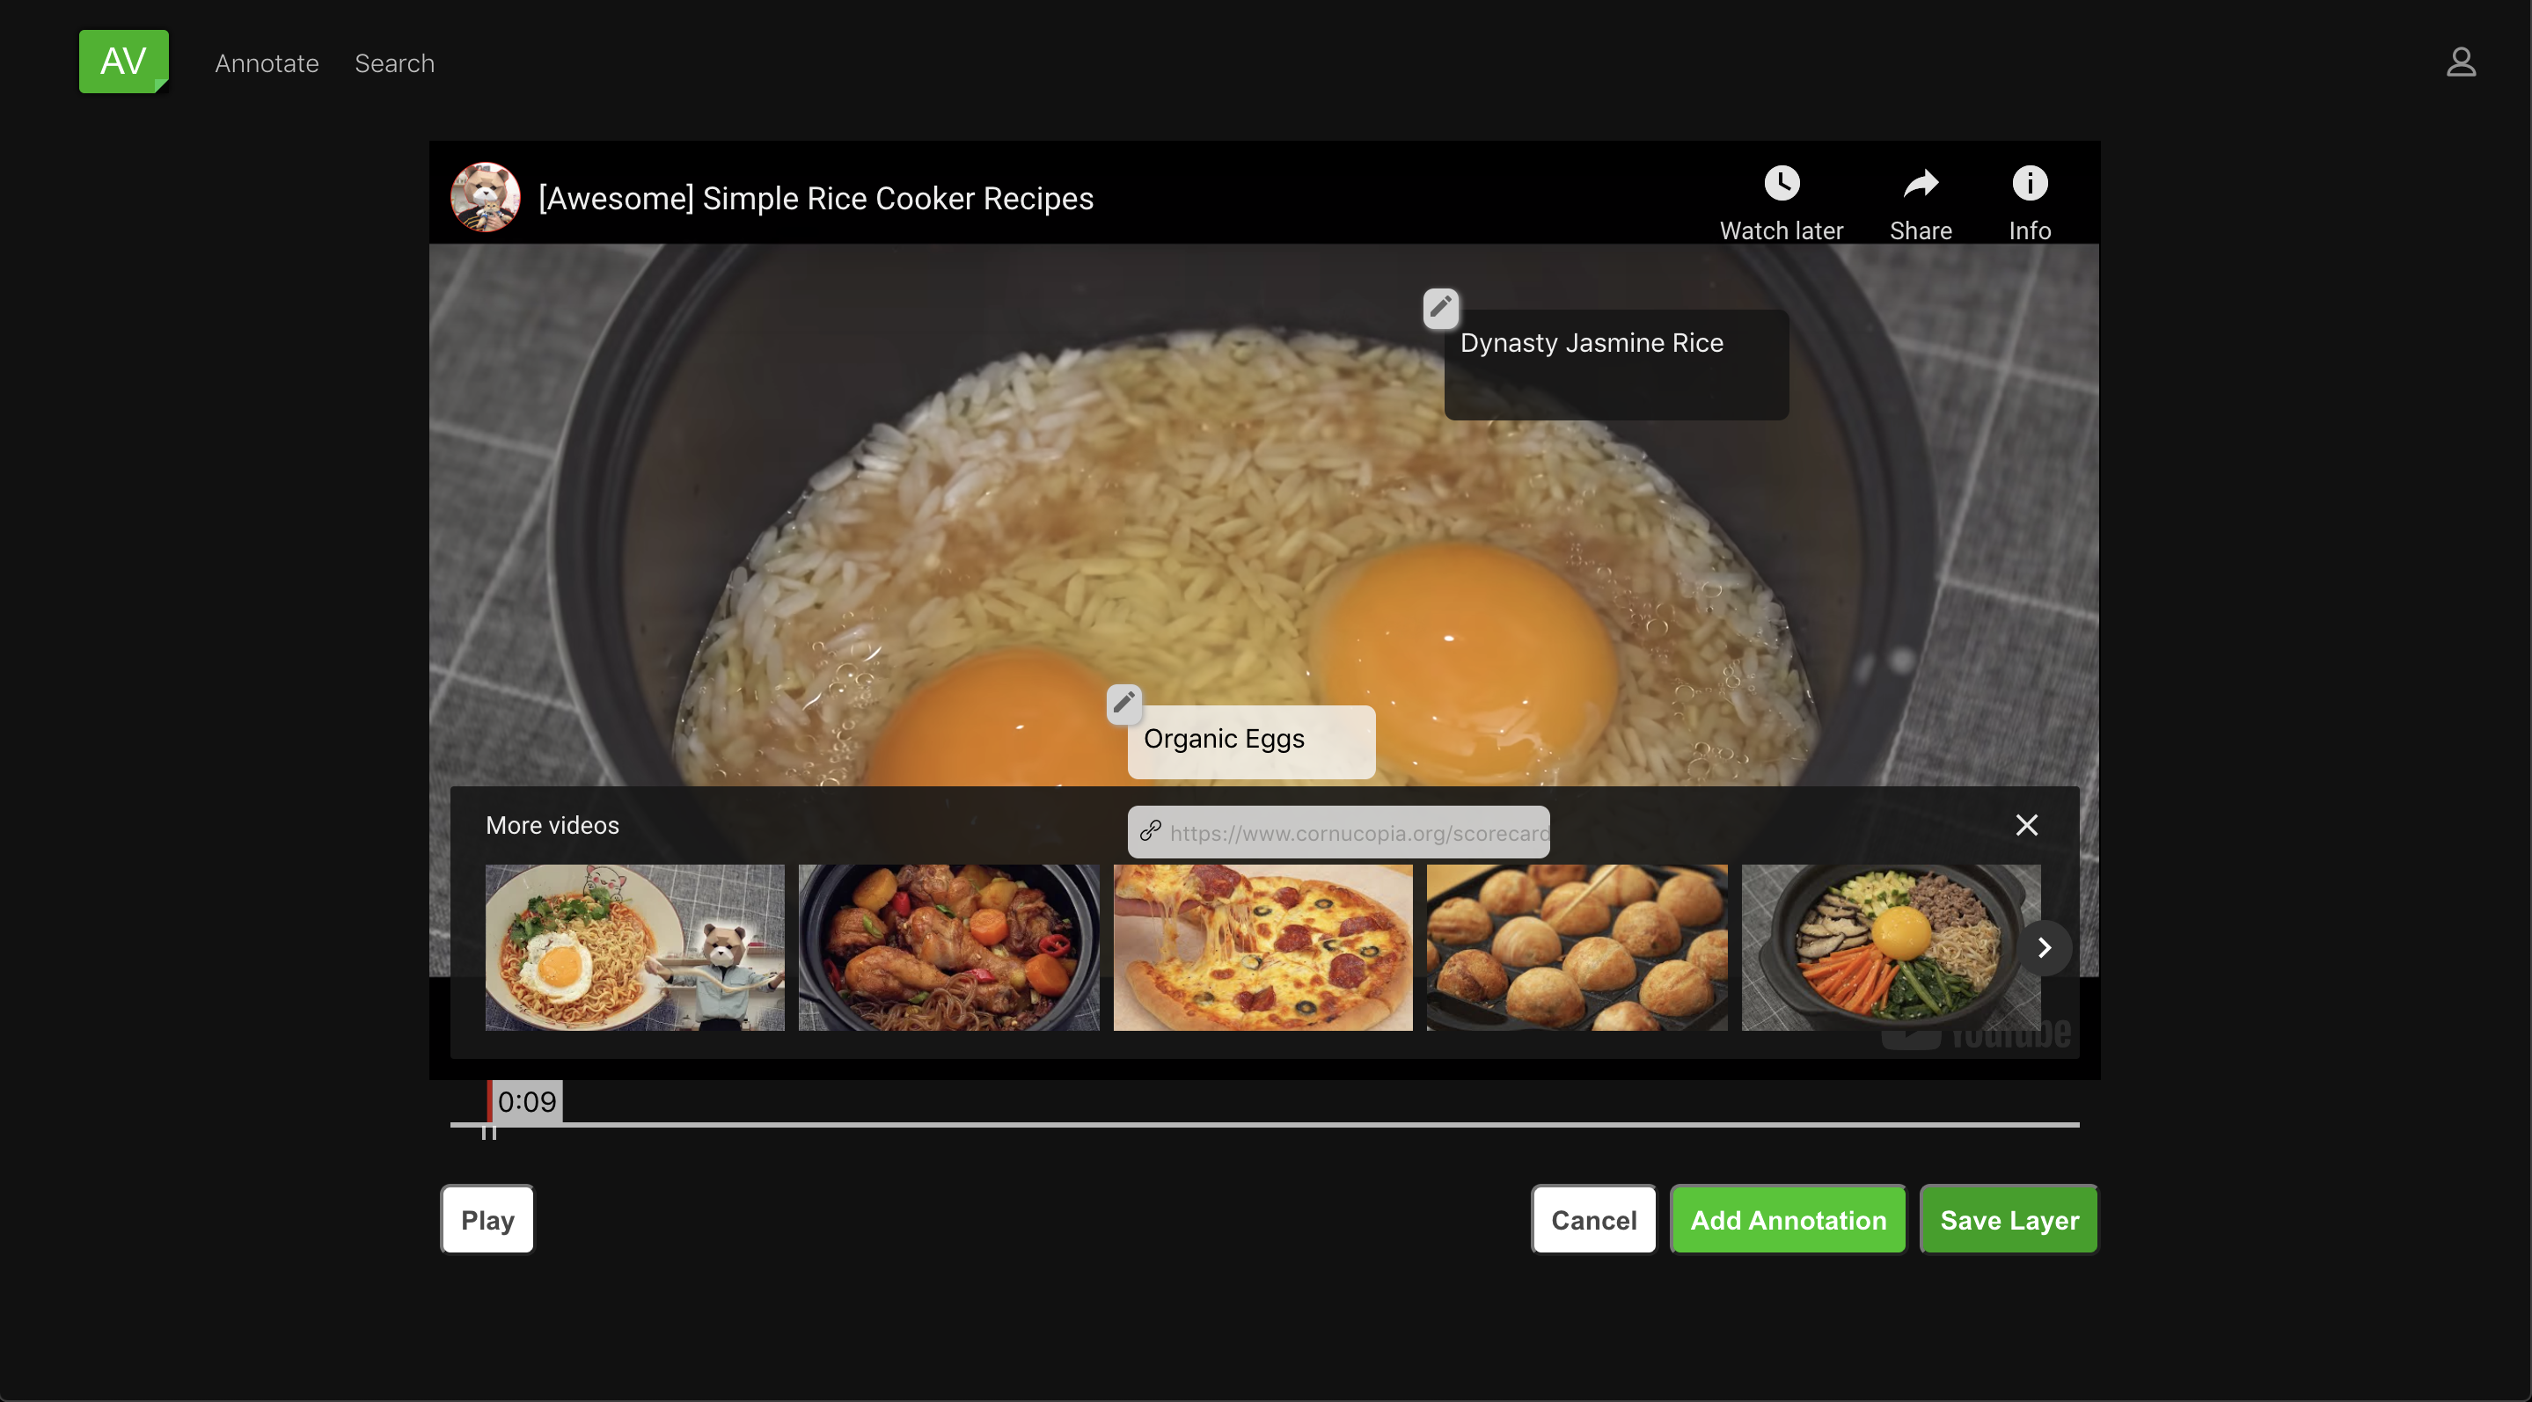The width and height of the screenshot is (2532, 1402).
Task: Click Cancel to discard changes
Action: pyautogui.click(x=1593, y=1219)
